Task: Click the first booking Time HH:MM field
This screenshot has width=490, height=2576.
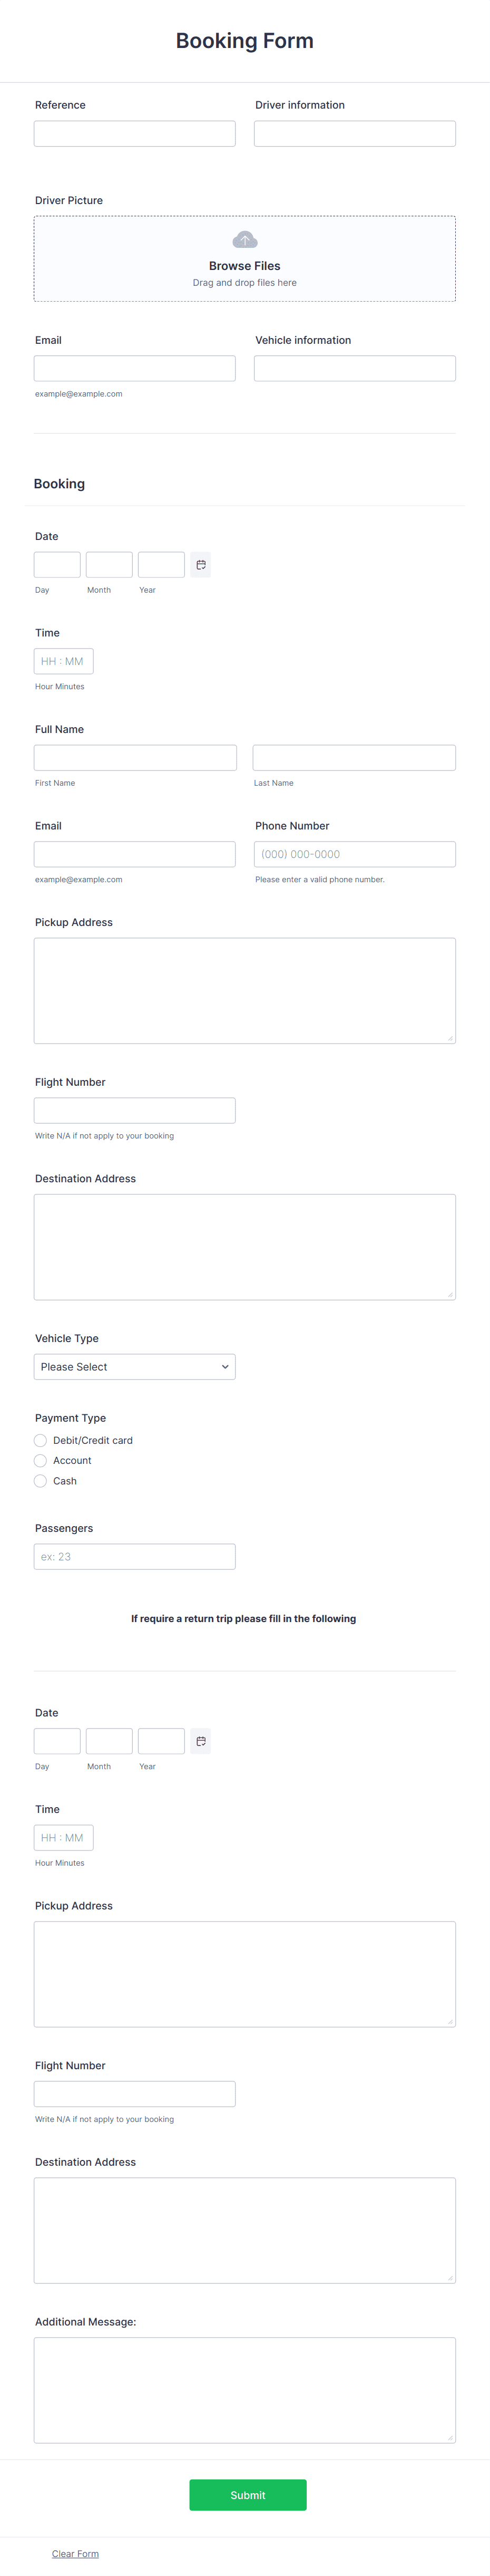Action: 64,661
